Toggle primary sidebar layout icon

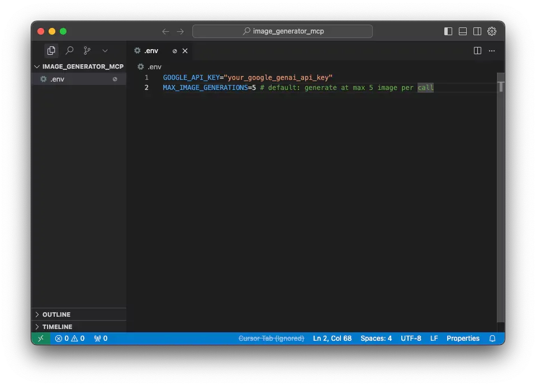point(448,31)
